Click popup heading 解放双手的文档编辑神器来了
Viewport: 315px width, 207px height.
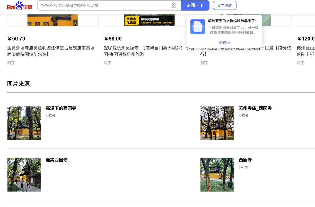click(x=232, y=21)
